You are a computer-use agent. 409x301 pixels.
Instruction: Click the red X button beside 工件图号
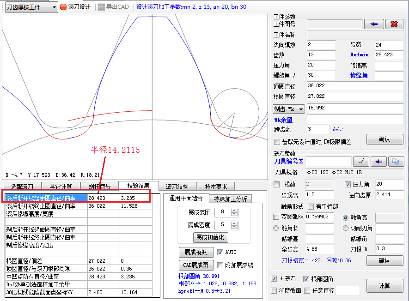click(x=394, y=24)
